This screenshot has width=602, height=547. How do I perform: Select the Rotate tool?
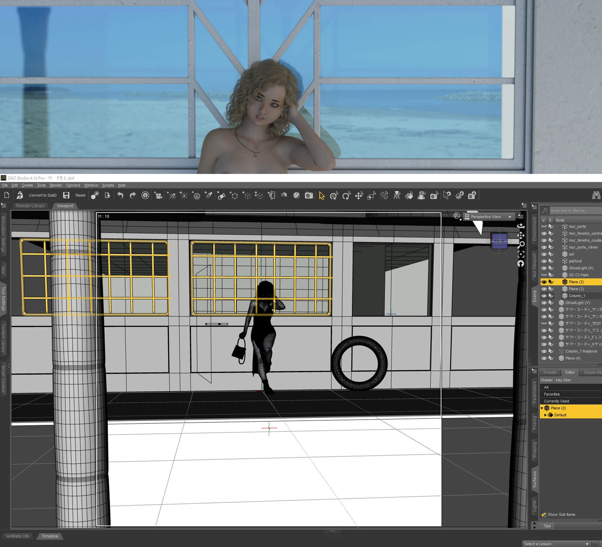click(346, 196)
